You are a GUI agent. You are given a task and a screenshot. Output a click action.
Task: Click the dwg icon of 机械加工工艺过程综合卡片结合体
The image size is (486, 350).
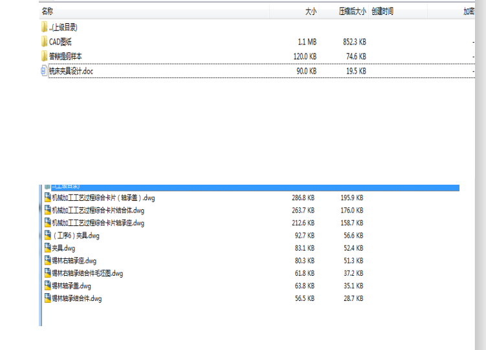[x=48, y=211]
